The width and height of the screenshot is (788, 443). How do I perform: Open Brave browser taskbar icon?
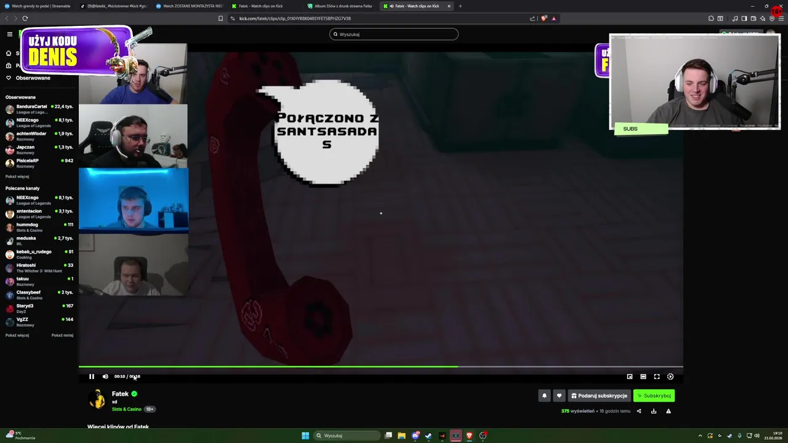coord(470,436)
